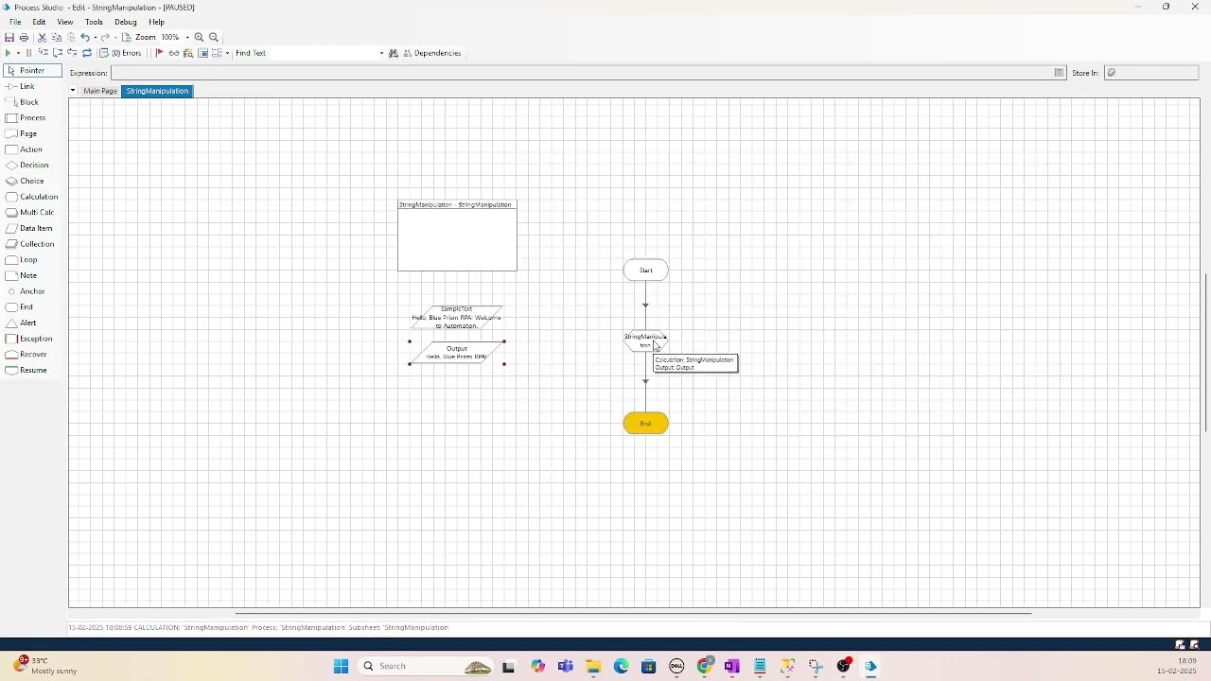Click the Copy icon in toolbar
Screen dimensions: 1211x681
tap(57, 37)
